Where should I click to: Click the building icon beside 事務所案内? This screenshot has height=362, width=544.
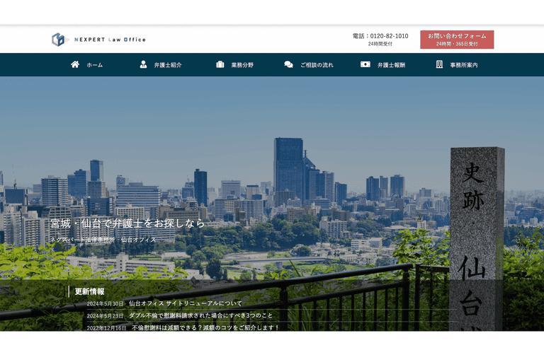click(x=439, y=64)
